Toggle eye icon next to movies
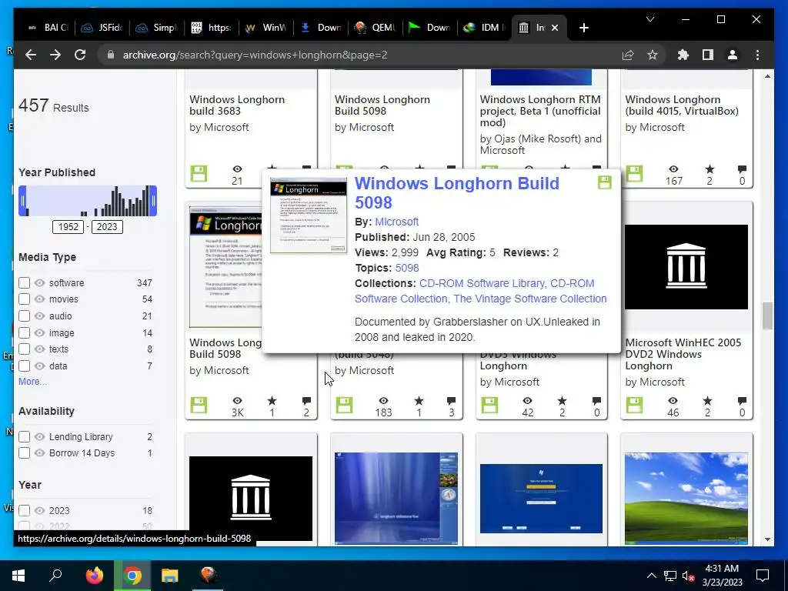 click(x=40, y=299)
